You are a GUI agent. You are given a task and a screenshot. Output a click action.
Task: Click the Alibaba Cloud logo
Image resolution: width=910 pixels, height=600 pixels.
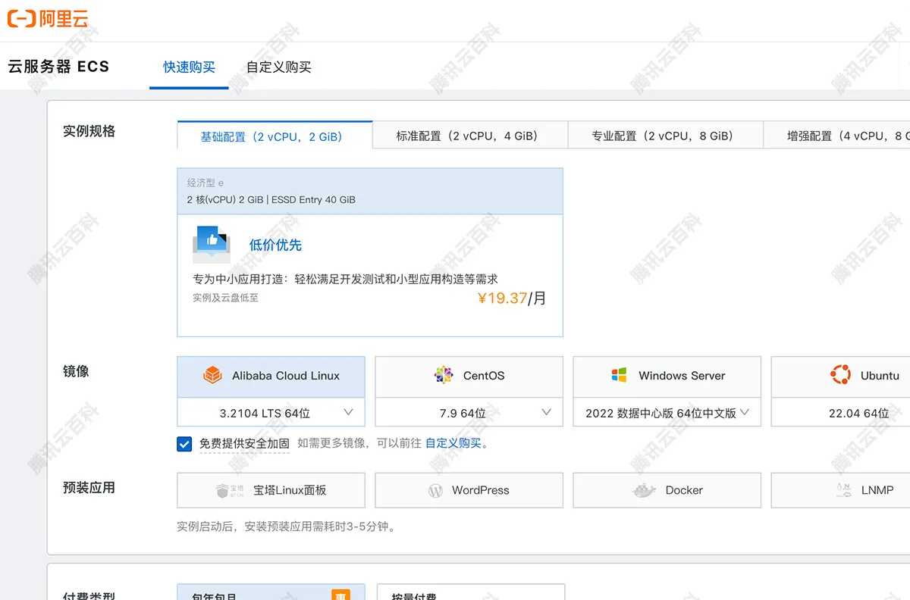(48, 19)
